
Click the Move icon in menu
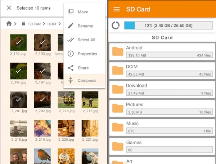[x=71, y=12]
